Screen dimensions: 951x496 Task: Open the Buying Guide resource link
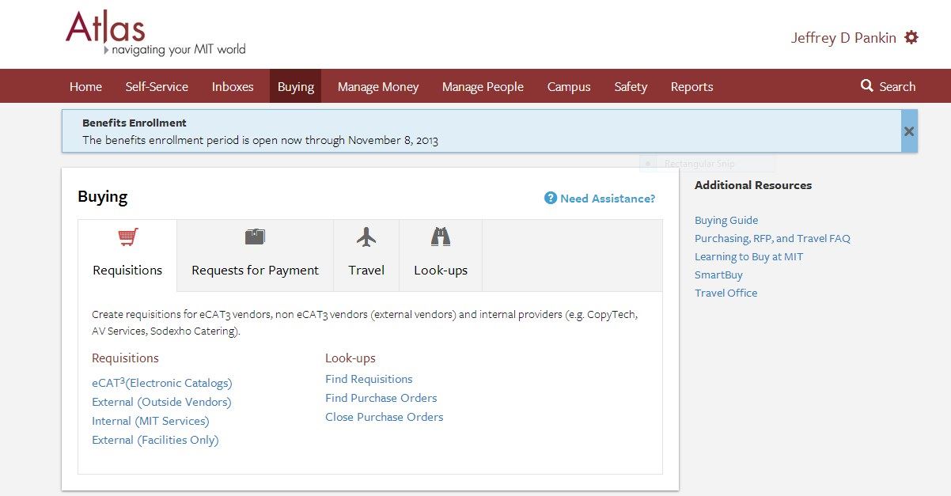click(726, 221)
